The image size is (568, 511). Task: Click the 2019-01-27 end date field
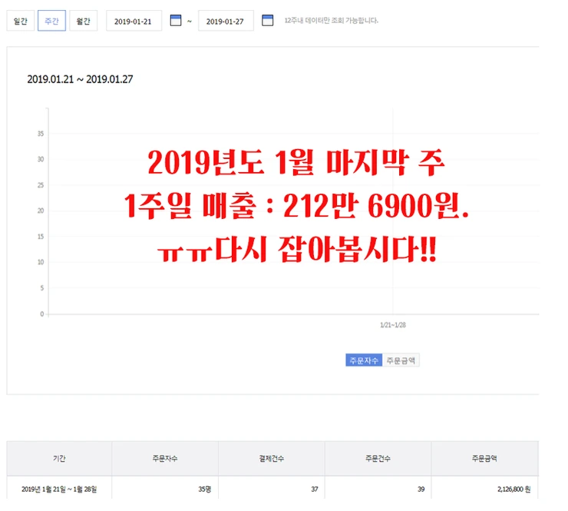[226, 21]
